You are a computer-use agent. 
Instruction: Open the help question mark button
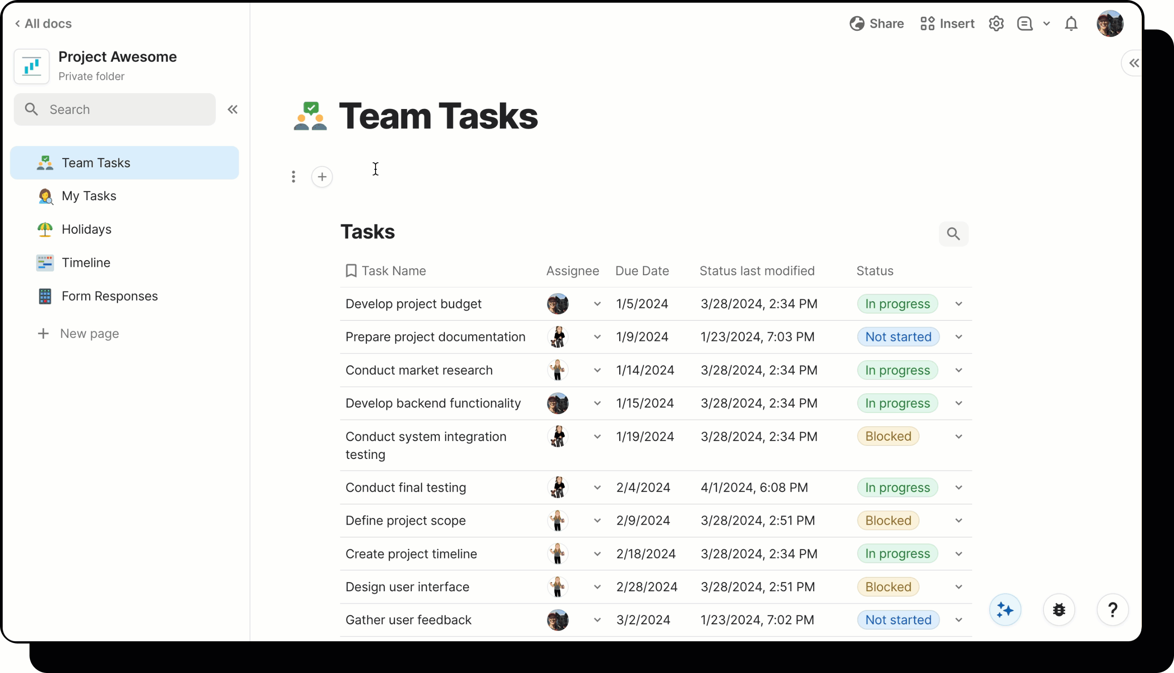click(1112, 610)
